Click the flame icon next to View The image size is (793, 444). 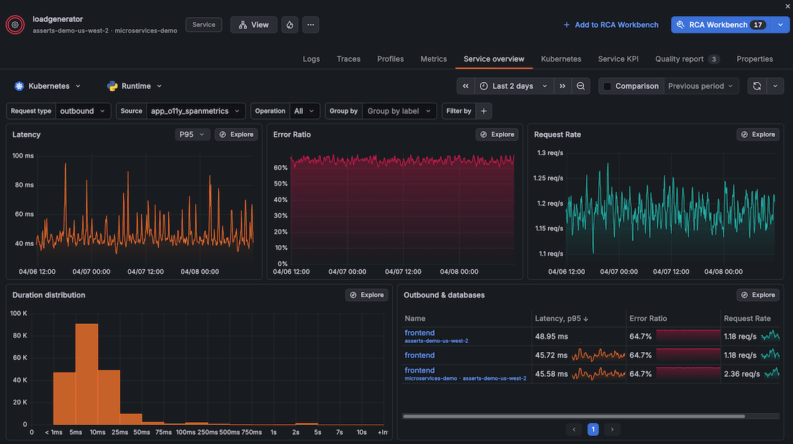tap(289, 24)
